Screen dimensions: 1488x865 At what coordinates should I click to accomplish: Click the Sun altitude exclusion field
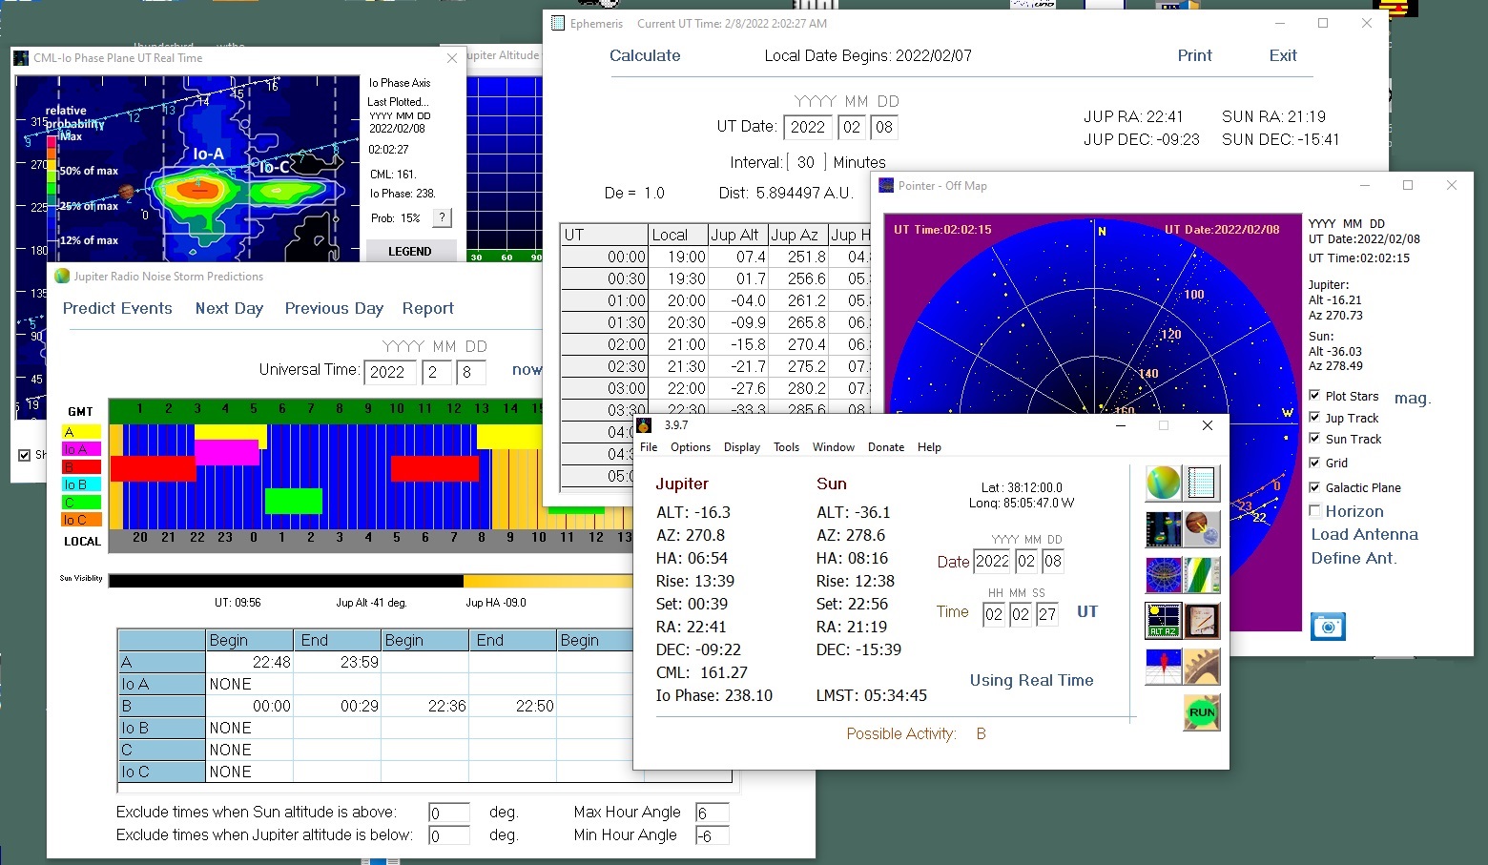tap(448, 813)
